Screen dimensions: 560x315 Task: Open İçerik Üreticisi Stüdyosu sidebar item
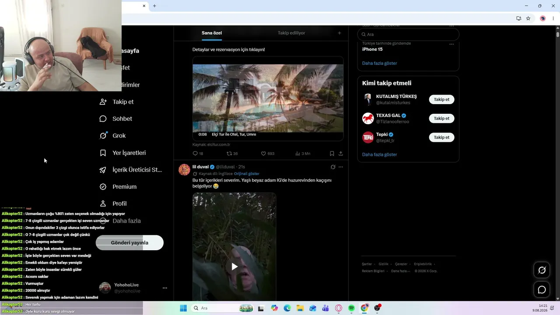click(x=131, y=170)
